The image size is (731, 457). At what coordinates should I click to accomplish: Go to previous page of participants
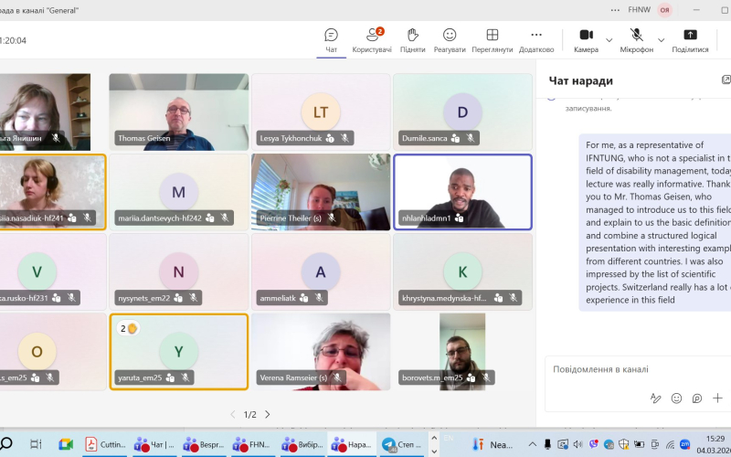[x=233, y=414]
